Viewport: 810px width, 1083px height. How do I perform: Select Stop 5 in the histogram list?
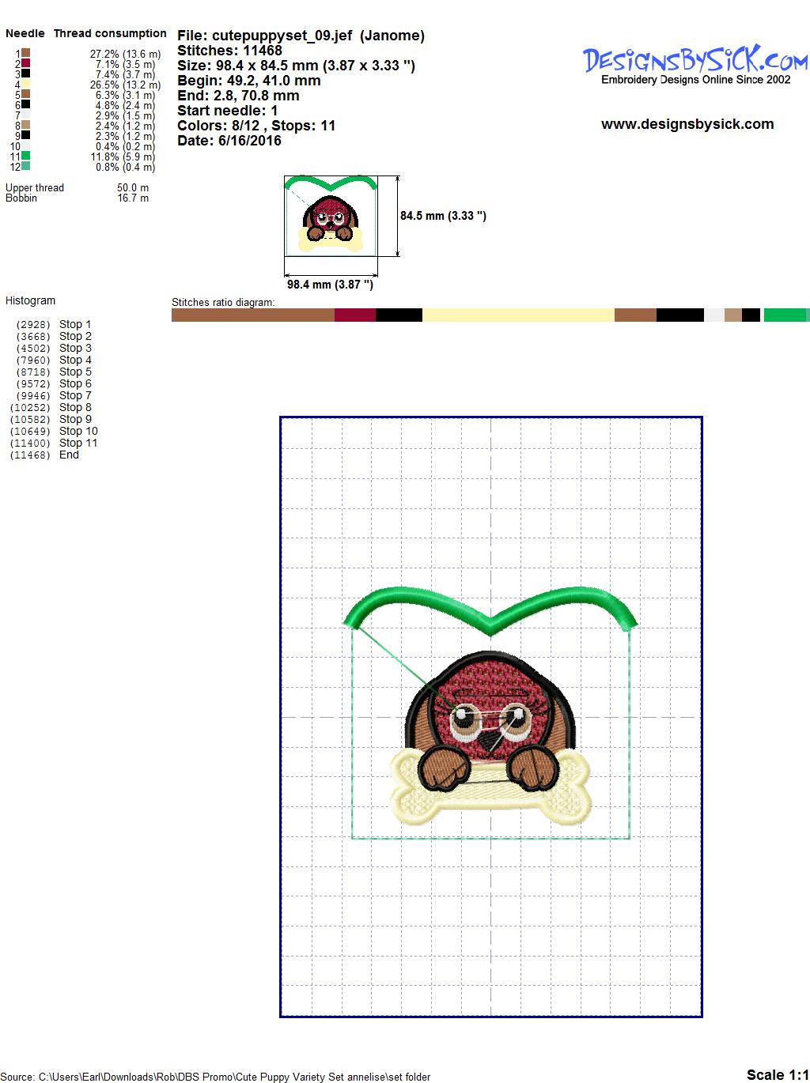pyautogui.click(x=75, y=372)
